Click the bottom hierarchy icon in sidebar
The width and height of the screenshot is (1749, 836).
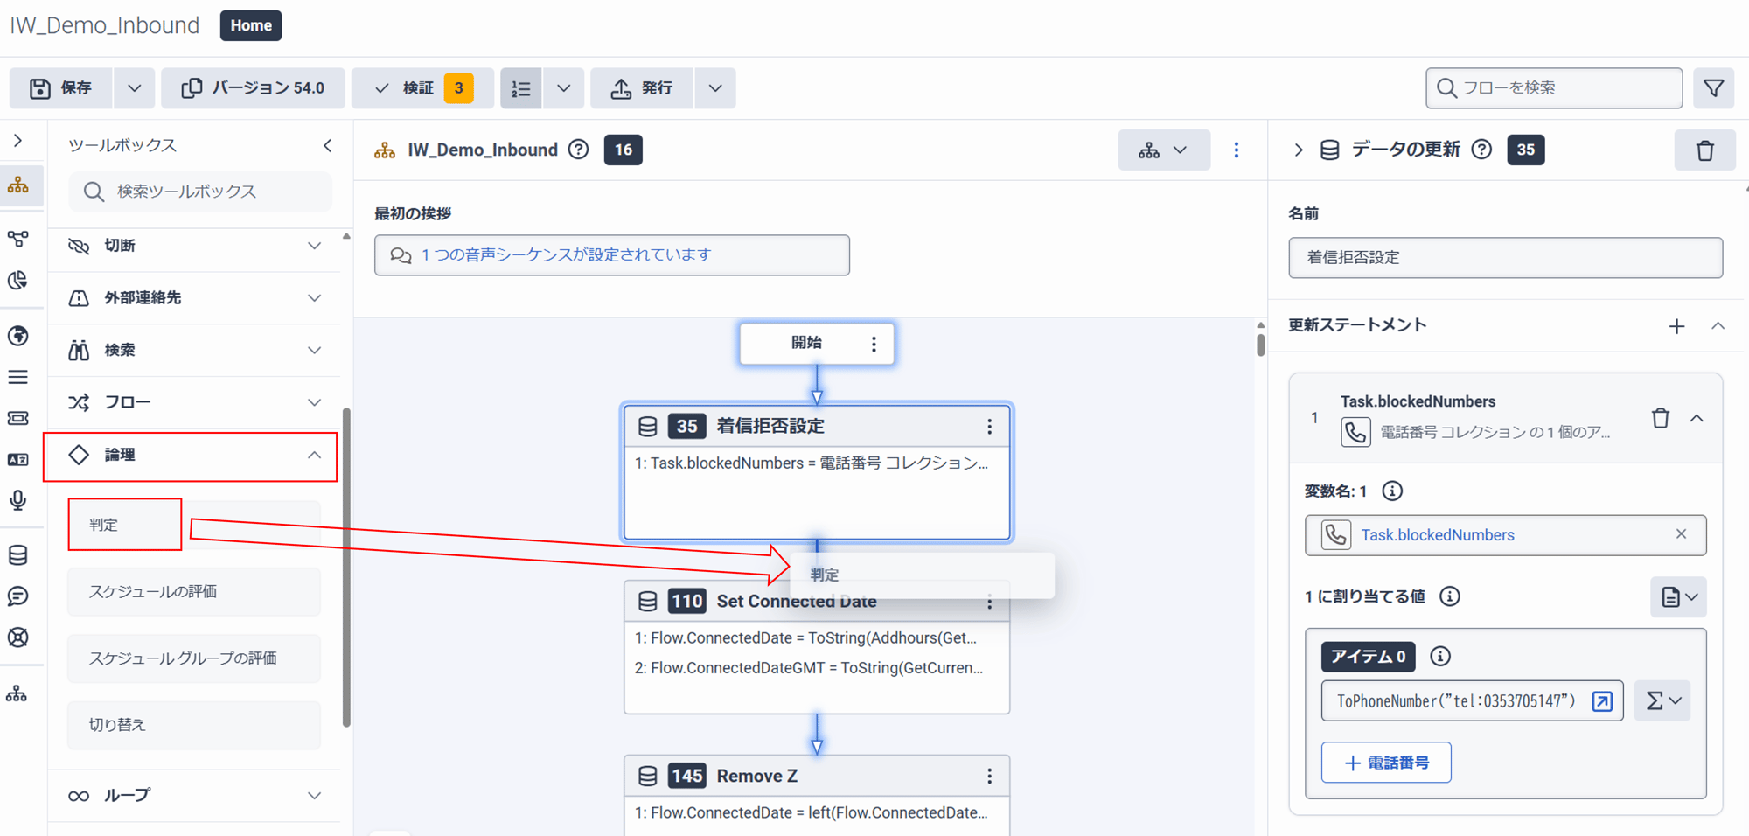point(18,694)
